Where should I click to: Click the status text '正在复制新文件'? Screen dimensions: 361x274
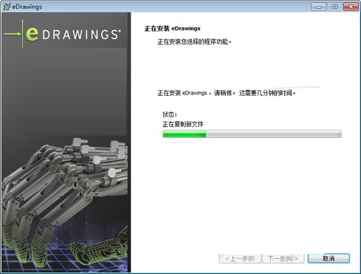(183, 124)
